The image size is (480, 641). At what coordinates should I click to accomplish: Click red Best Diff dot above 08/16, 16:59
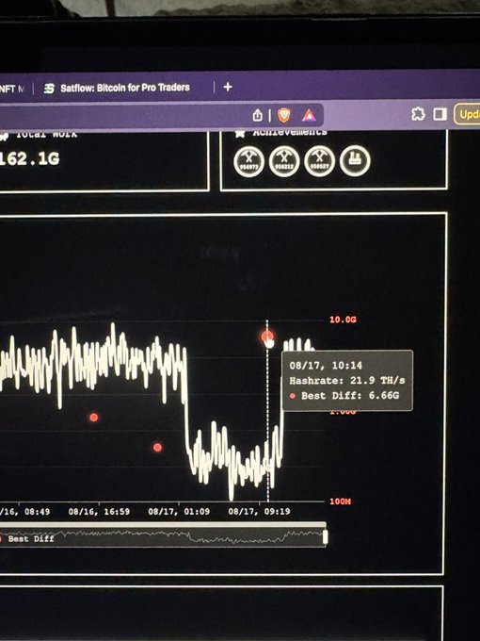coord(93,418)
